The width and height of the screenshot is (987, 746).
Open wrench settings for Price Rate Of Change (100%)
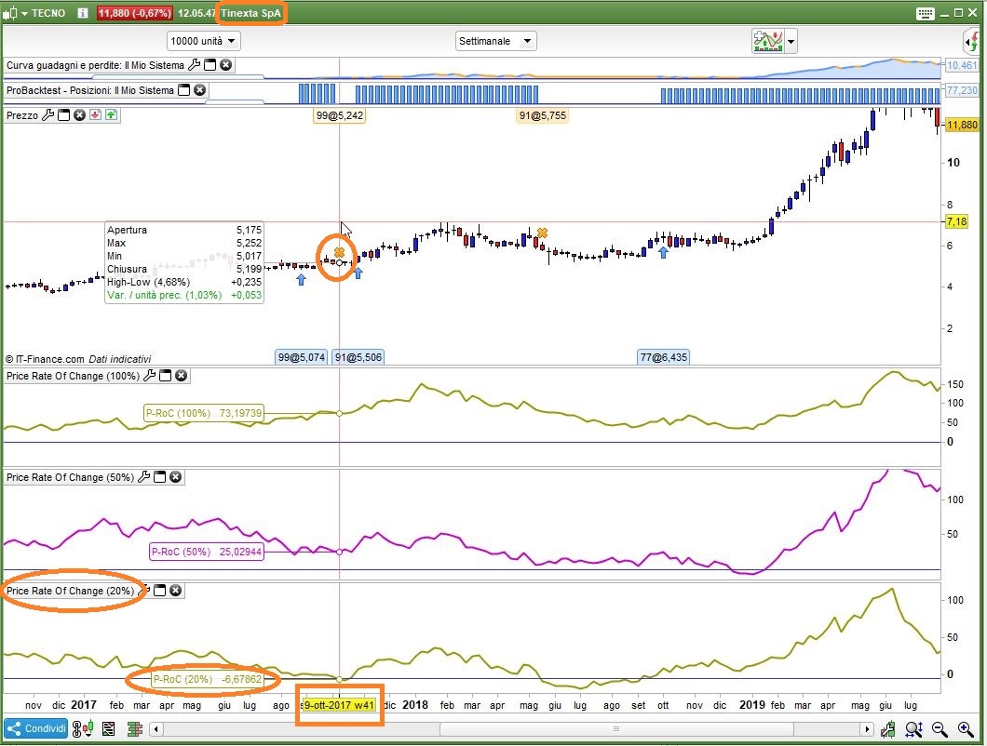pos(148,376)
